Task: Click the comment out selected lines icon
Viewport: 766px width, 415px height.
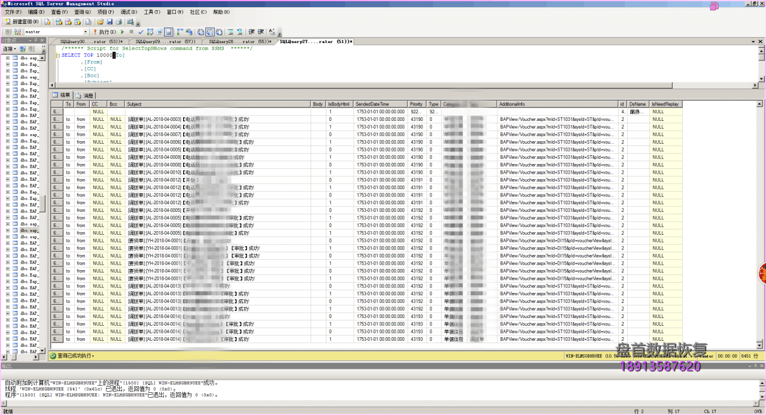Action: [230, 32]
